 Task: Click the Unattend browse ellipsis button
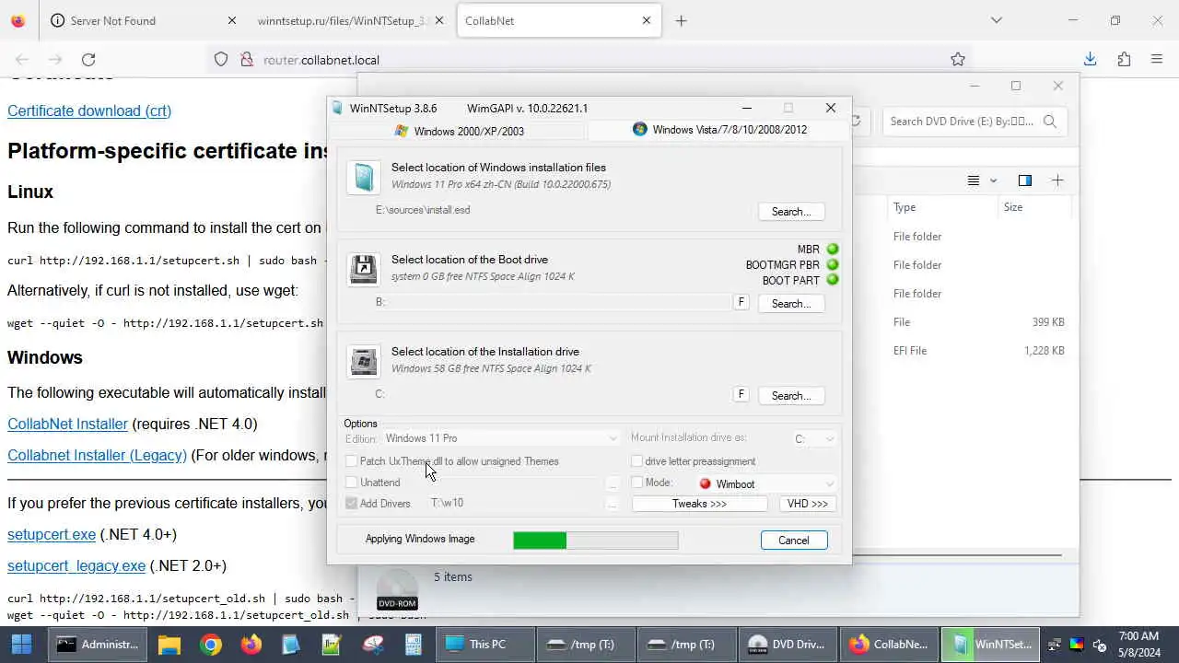pyautogui.click(x=612, y=483)
